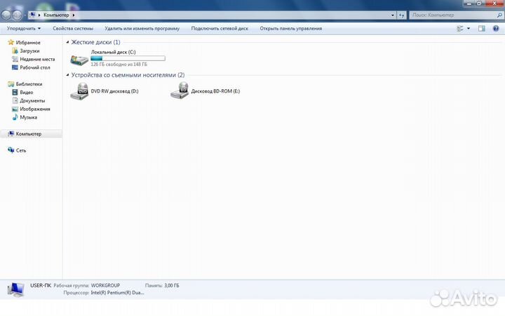Open Музыка library in sidebar
505x316 pixels.
pos(28,117)
